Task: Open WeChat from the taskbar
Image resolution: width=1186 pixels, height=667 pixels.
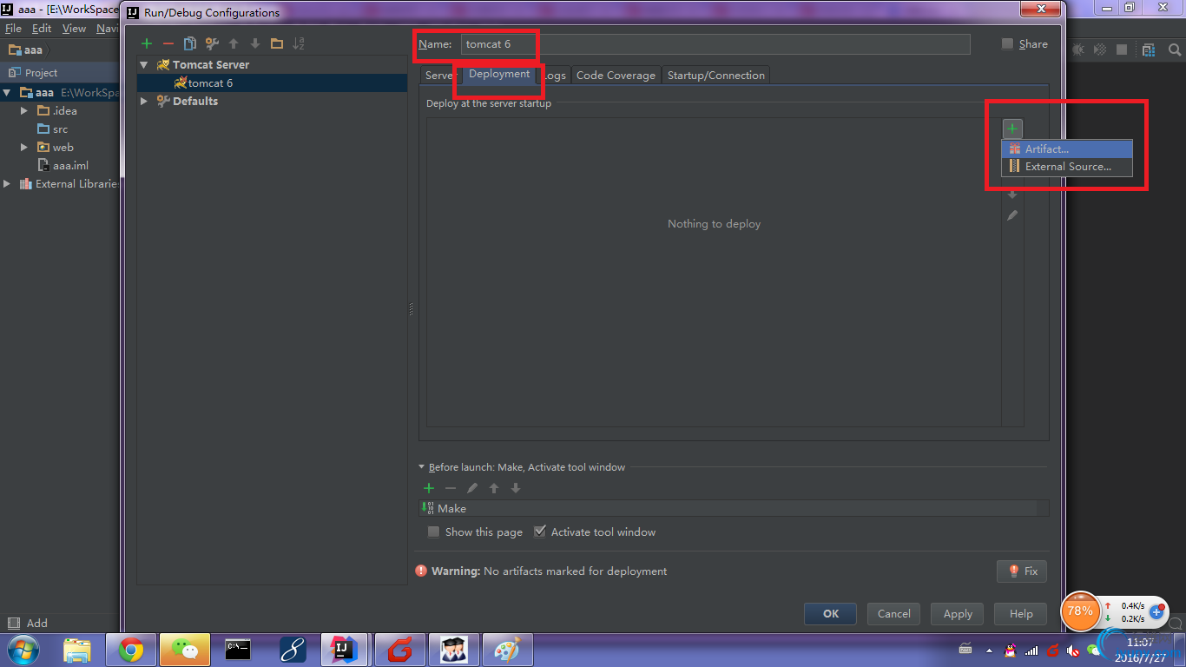Action: coord(183,649)
